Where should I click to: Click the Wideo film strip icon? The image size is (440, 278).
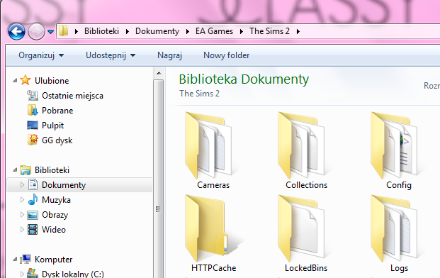pyautogui.click(x=33, y=229)
